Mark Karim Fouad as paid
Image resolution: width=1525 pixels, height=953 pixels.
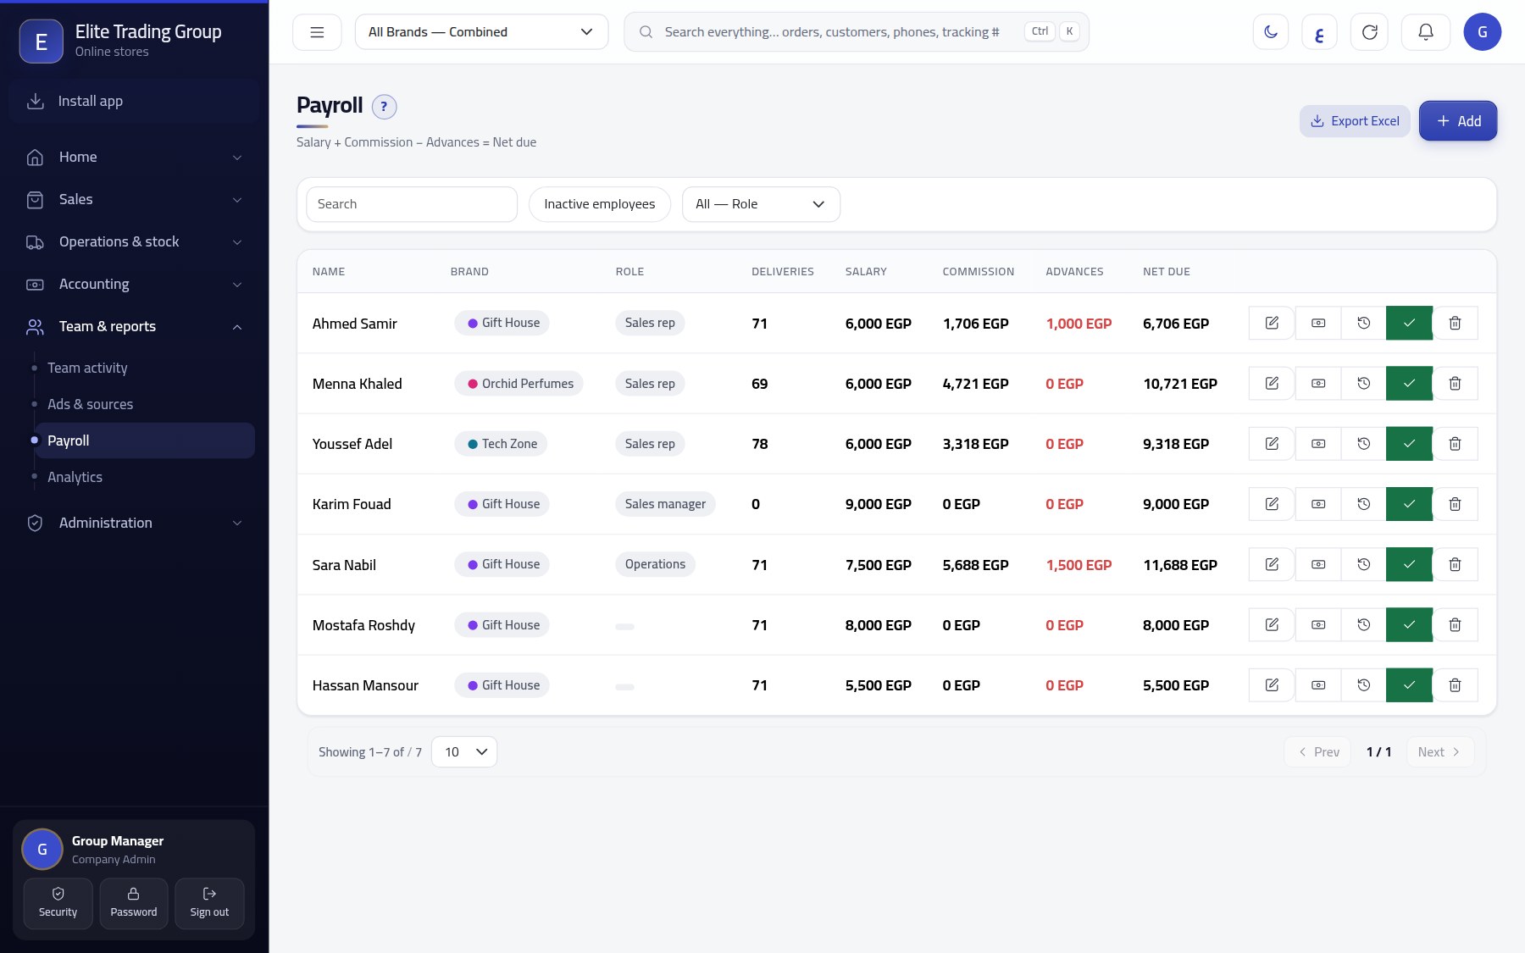[x=1409, y=504]
